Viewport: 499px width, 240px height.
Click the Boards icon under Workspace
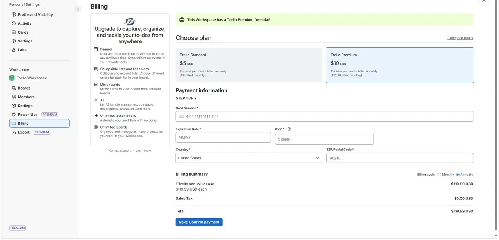tap(14, 88)
